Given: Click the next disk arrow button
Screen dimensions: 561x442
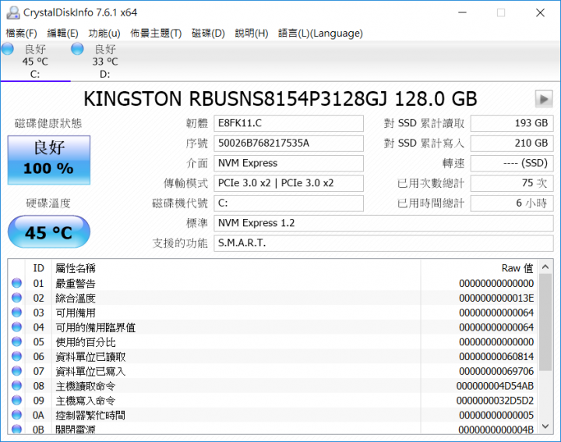Looking at the screenshot, I should [544, 99].
